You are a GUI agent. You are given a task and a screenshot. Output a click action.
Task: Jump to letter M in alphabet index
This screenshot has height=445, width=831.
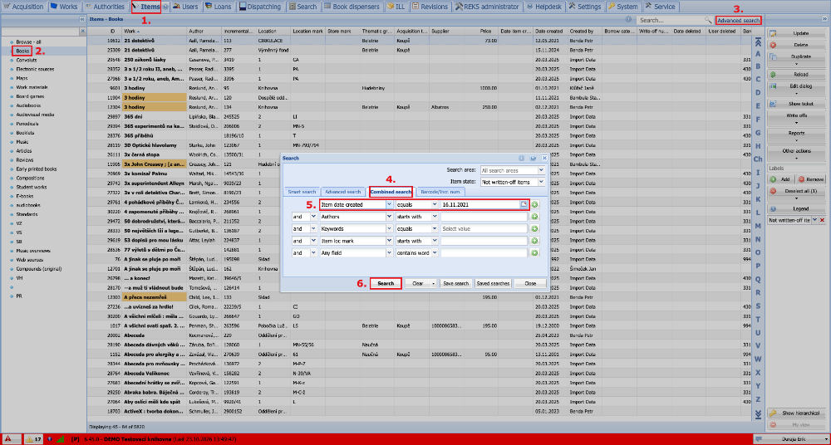(758, 225)
